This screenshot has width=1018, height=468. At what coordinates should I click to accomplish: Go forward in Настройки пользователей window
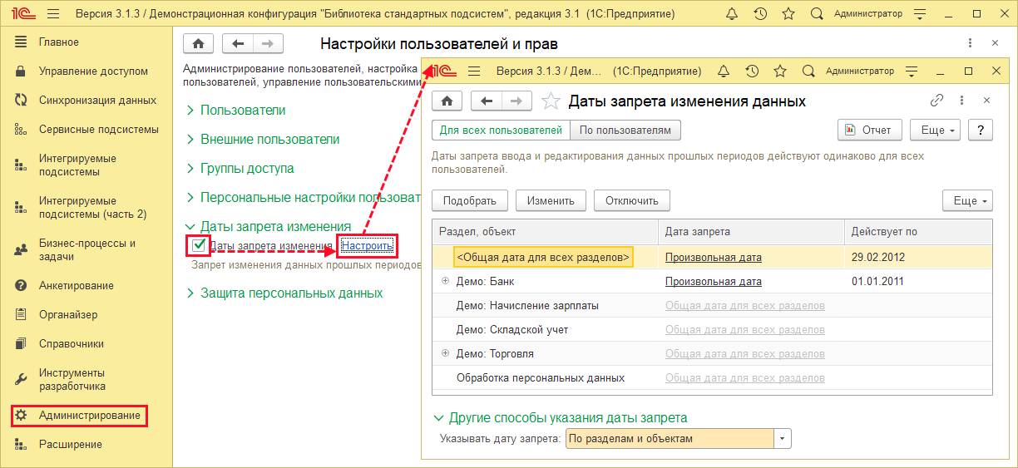(268, 44)
